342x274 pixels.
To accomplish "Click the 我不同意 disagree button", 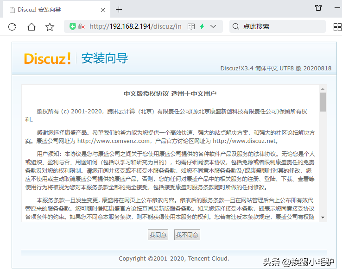I will tap(187, 235).
